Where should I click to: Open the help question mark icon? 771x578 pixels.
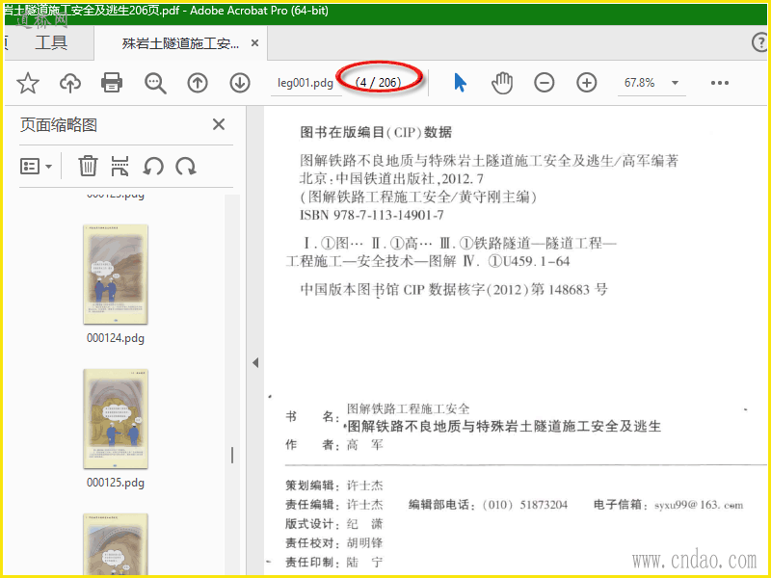(x=760, y=42)
